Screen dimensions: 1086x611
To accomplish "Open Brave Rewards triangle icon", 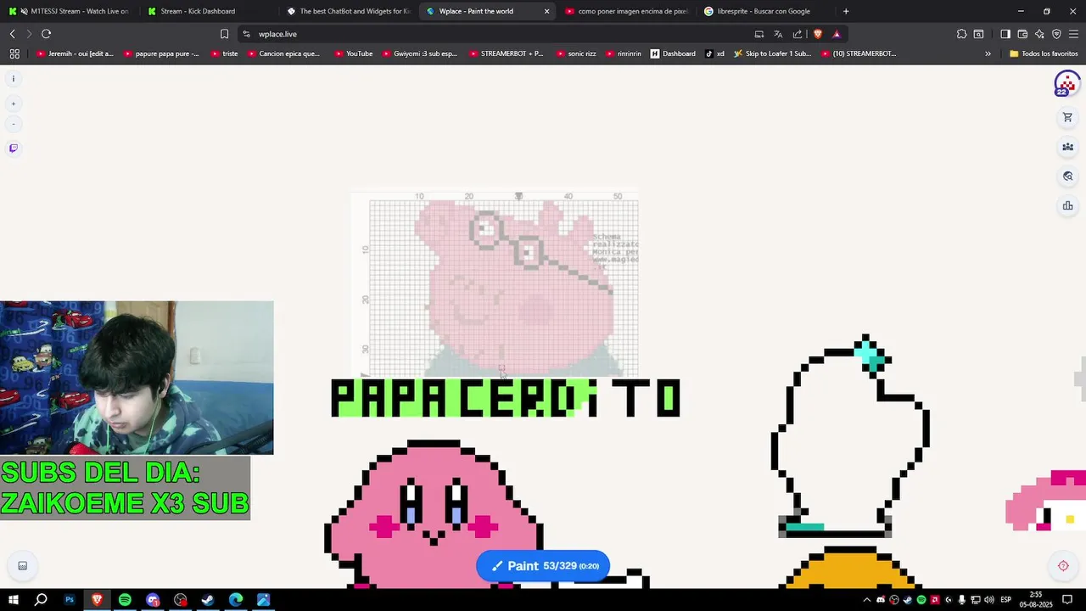I will coord(837,34).
